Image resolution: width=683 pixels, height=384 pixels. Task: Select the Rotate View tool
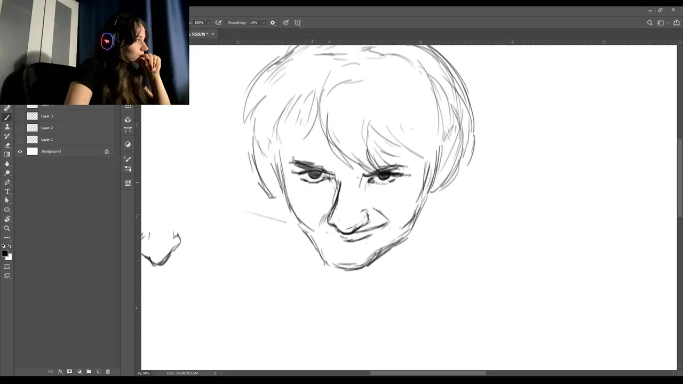pos(7,219)
